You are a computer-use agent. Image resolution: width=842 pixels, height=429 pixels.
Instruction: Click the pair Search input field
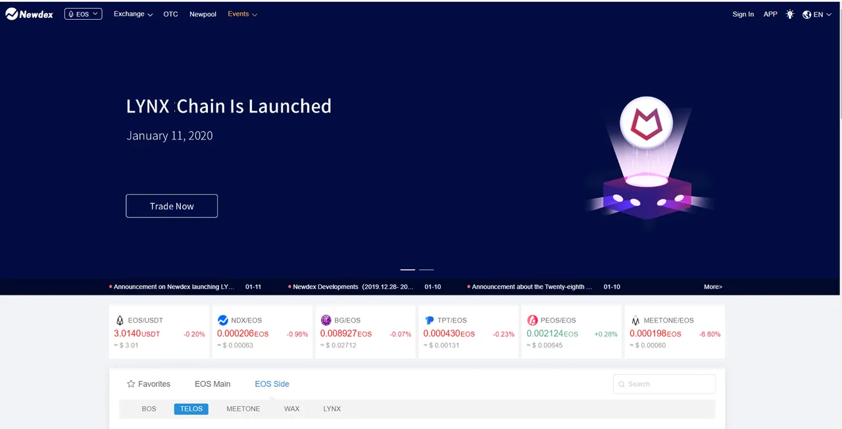(x=664, y=384)
